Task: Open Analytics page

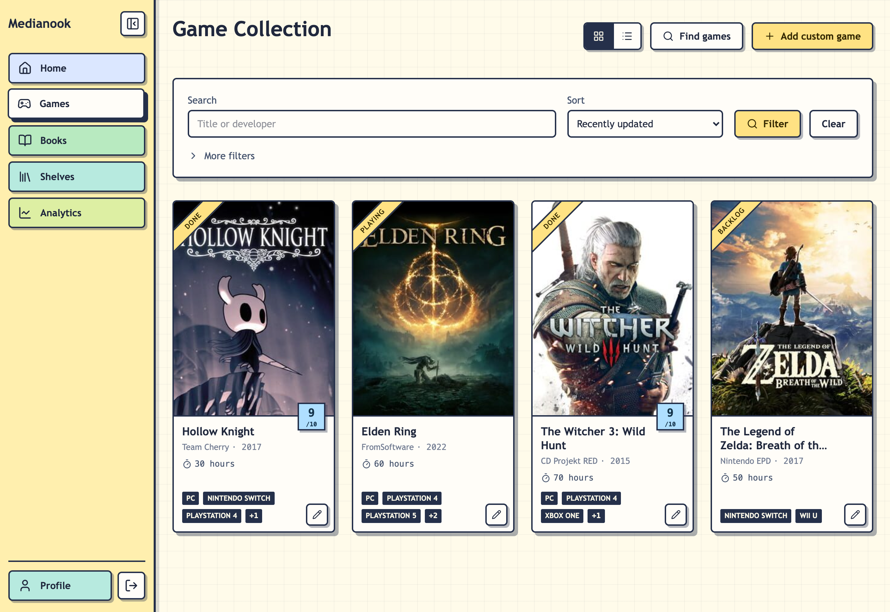Action: coord(76,213)
